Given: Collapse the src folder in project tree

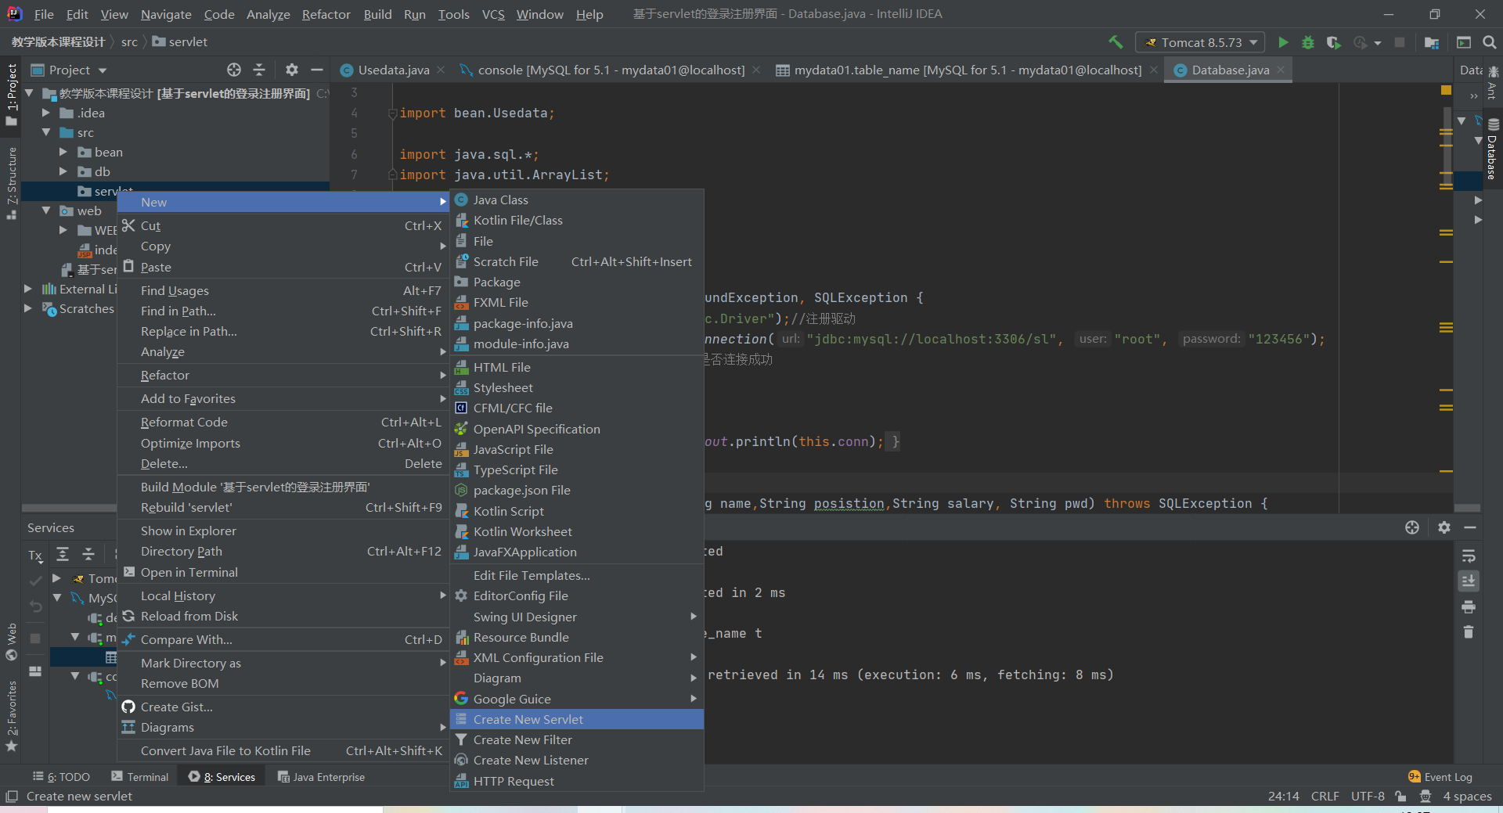Looking at the screenshot, I should point(46,132).
